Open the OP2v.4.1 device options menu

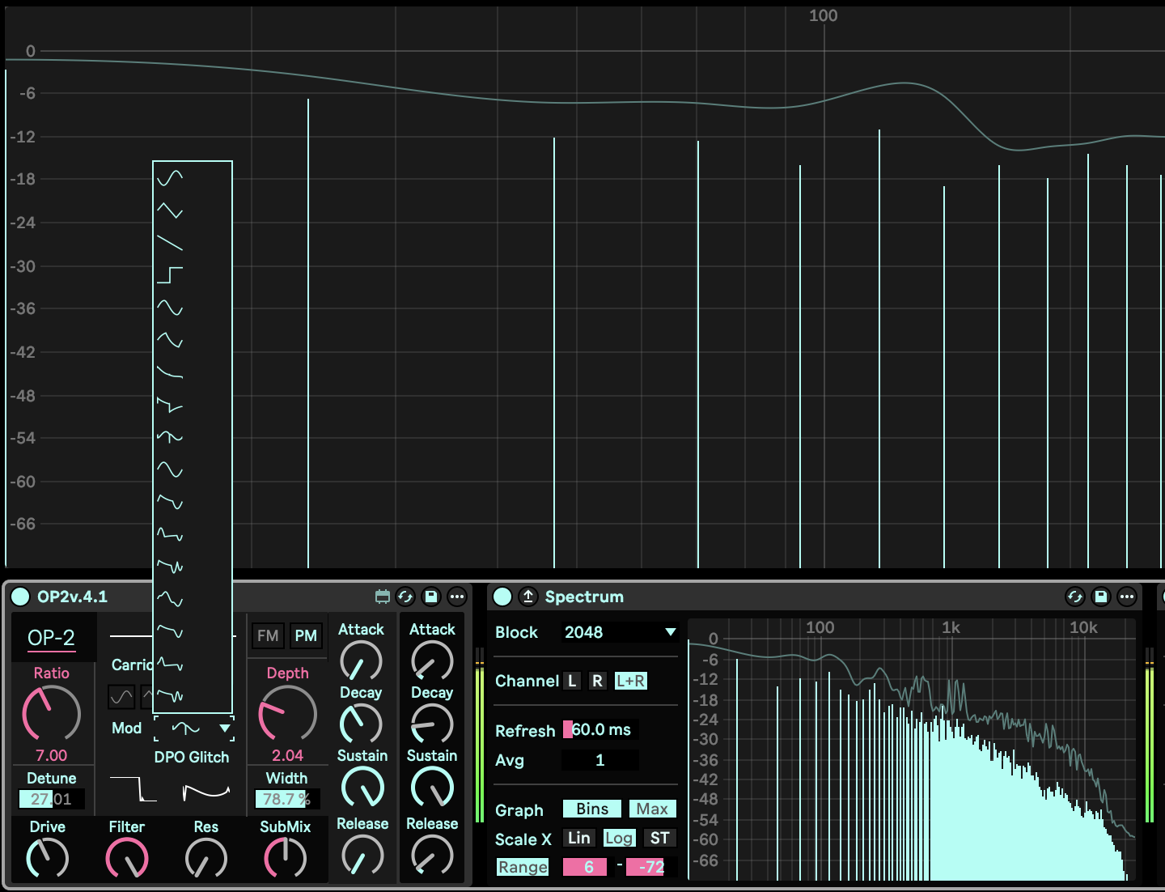[x=457, y=597]
